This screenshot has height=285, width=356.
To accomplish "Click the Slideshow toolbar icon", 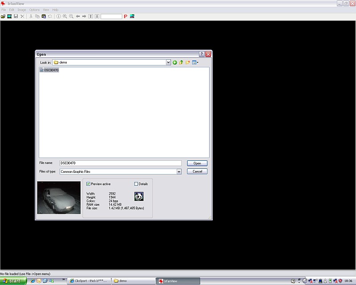I will tap(9, 16).
